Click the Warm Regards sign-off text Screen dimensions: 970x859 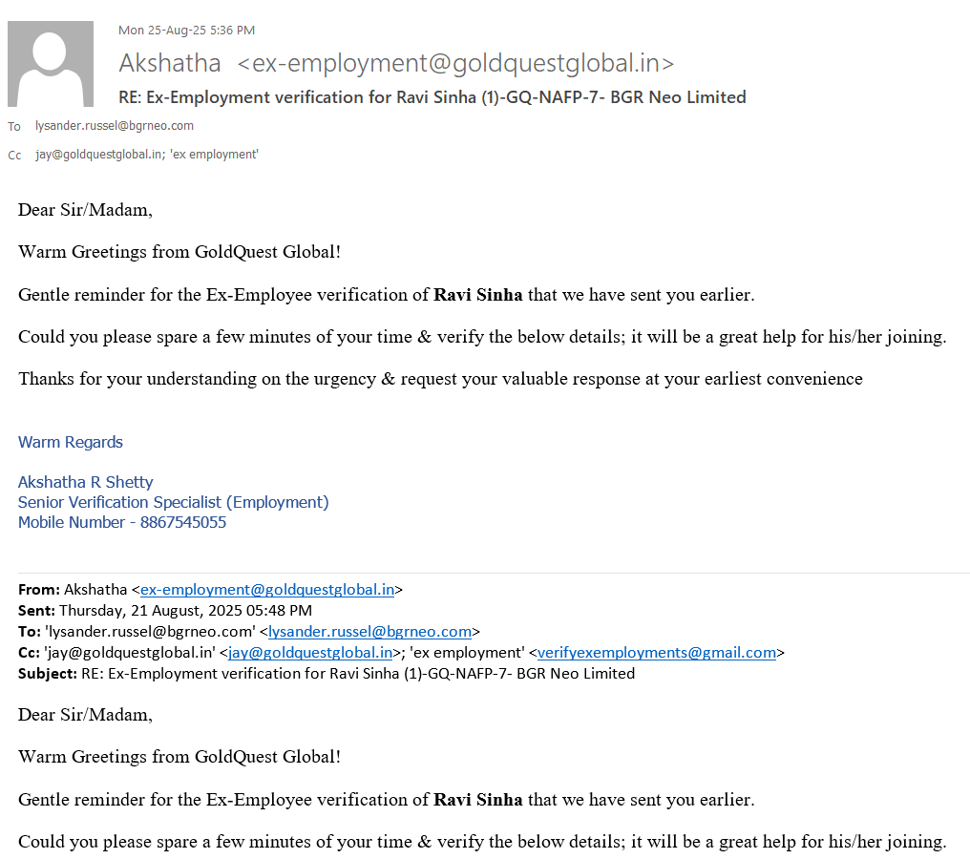coord(71,442)
